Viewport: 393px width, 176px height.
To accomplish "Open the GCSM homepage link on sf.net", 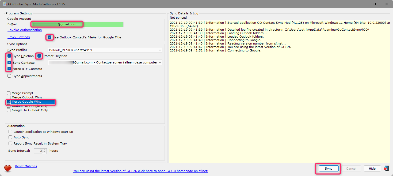I will (x=141, y=171).
